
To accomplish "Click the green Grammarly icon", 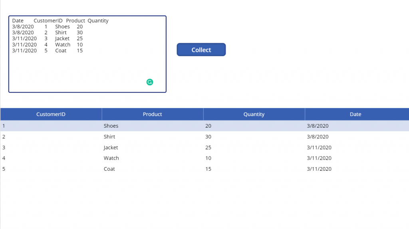I will tap(150, 82).
